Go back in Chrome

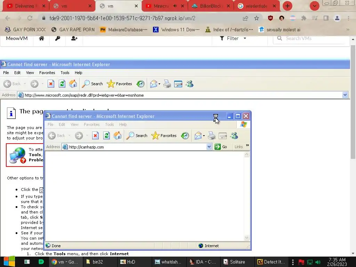(8, 18)
